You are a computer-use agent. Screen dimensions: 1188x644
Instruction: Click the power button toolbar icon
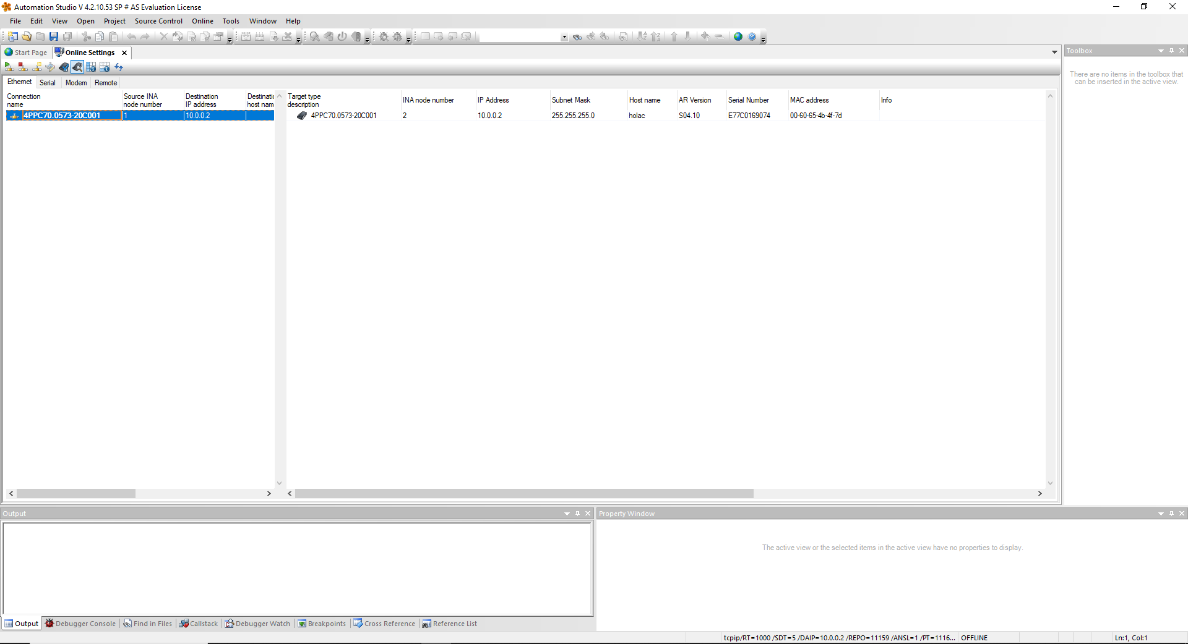coord(342,36)
